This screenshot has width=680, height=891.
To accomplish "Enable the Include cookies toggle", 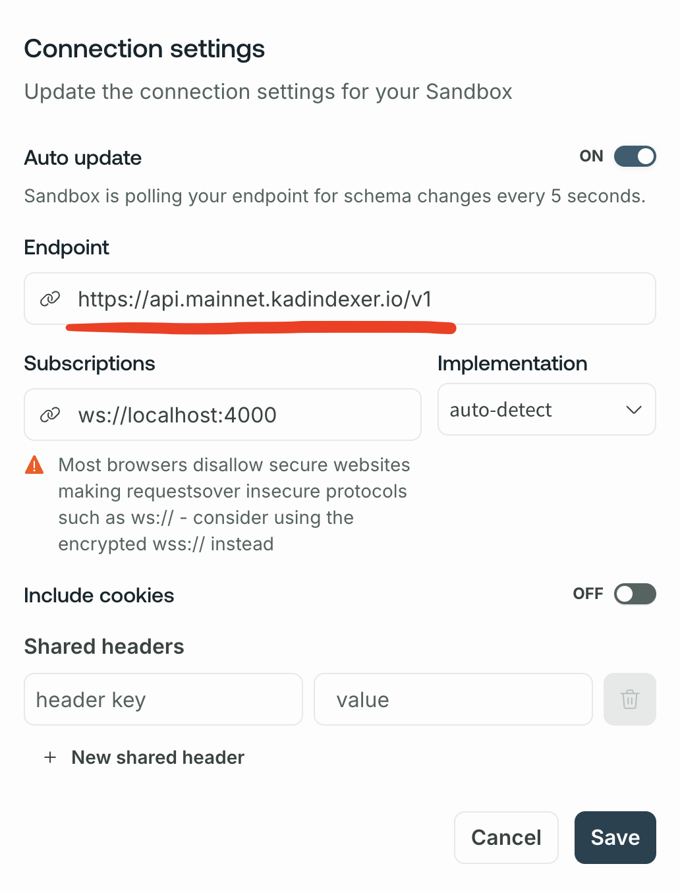I will tap(635, 594).
